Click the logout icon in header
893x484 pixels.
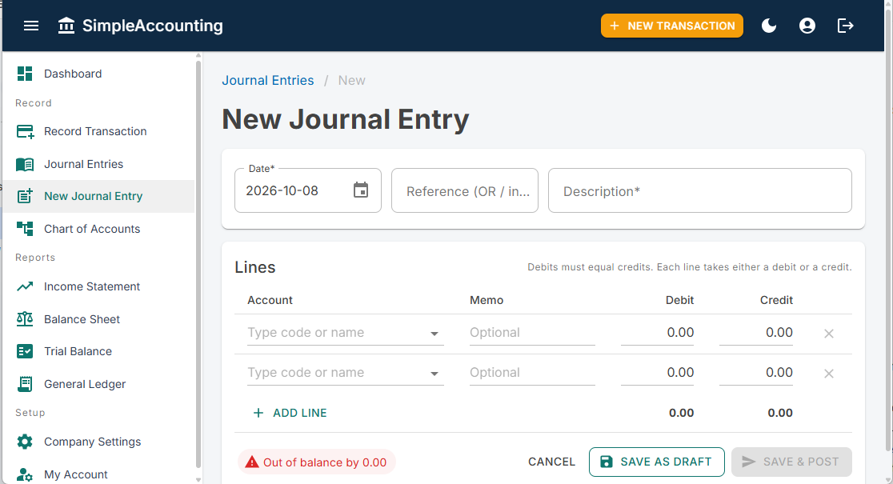(x=846, y=26)
